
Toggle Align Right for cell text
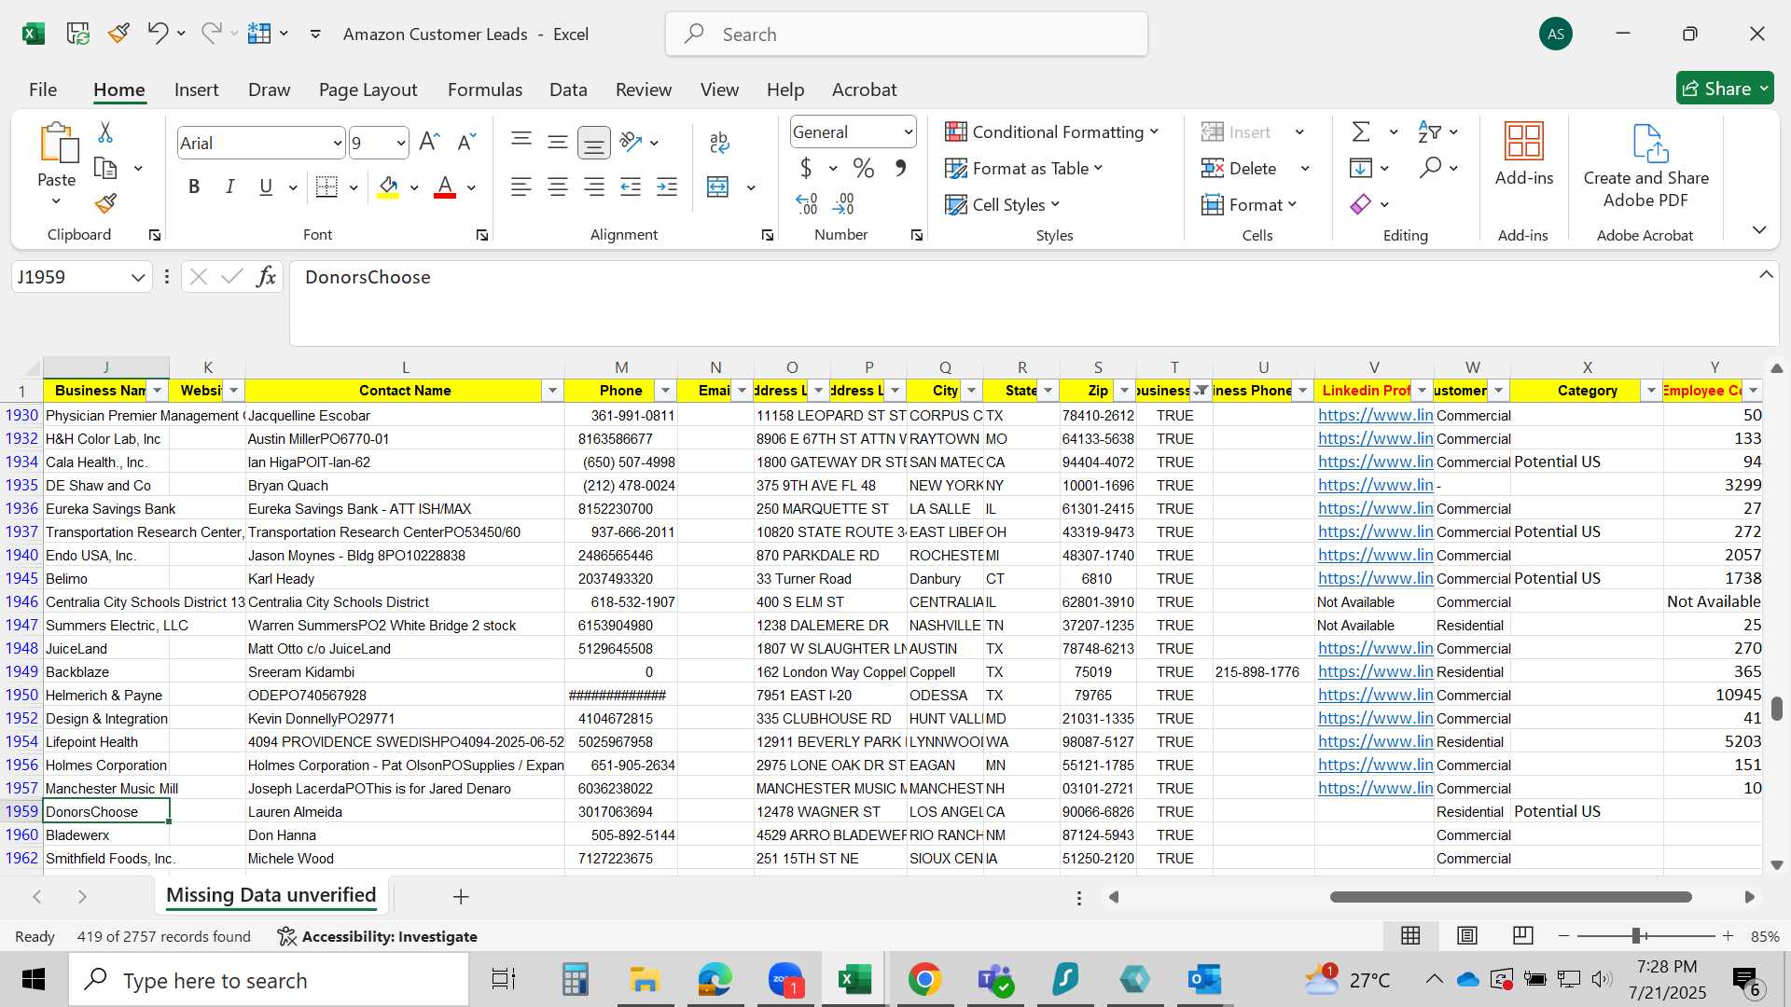594,187
